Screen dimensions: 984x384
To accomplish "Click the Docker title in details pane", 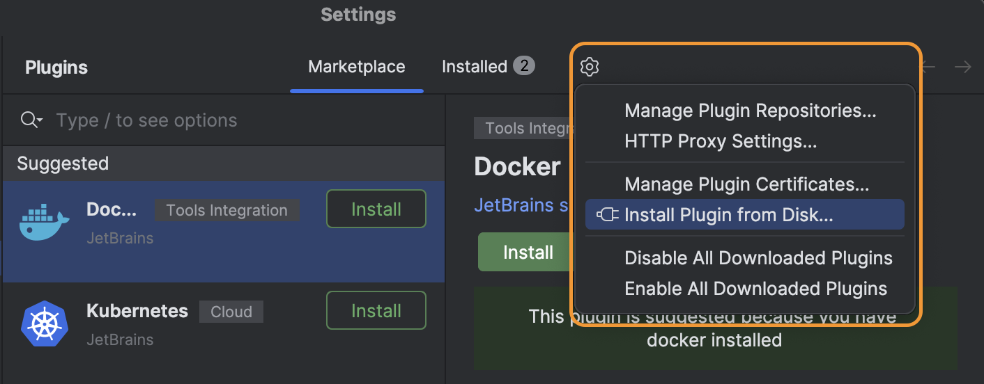I will pos(517,167).
